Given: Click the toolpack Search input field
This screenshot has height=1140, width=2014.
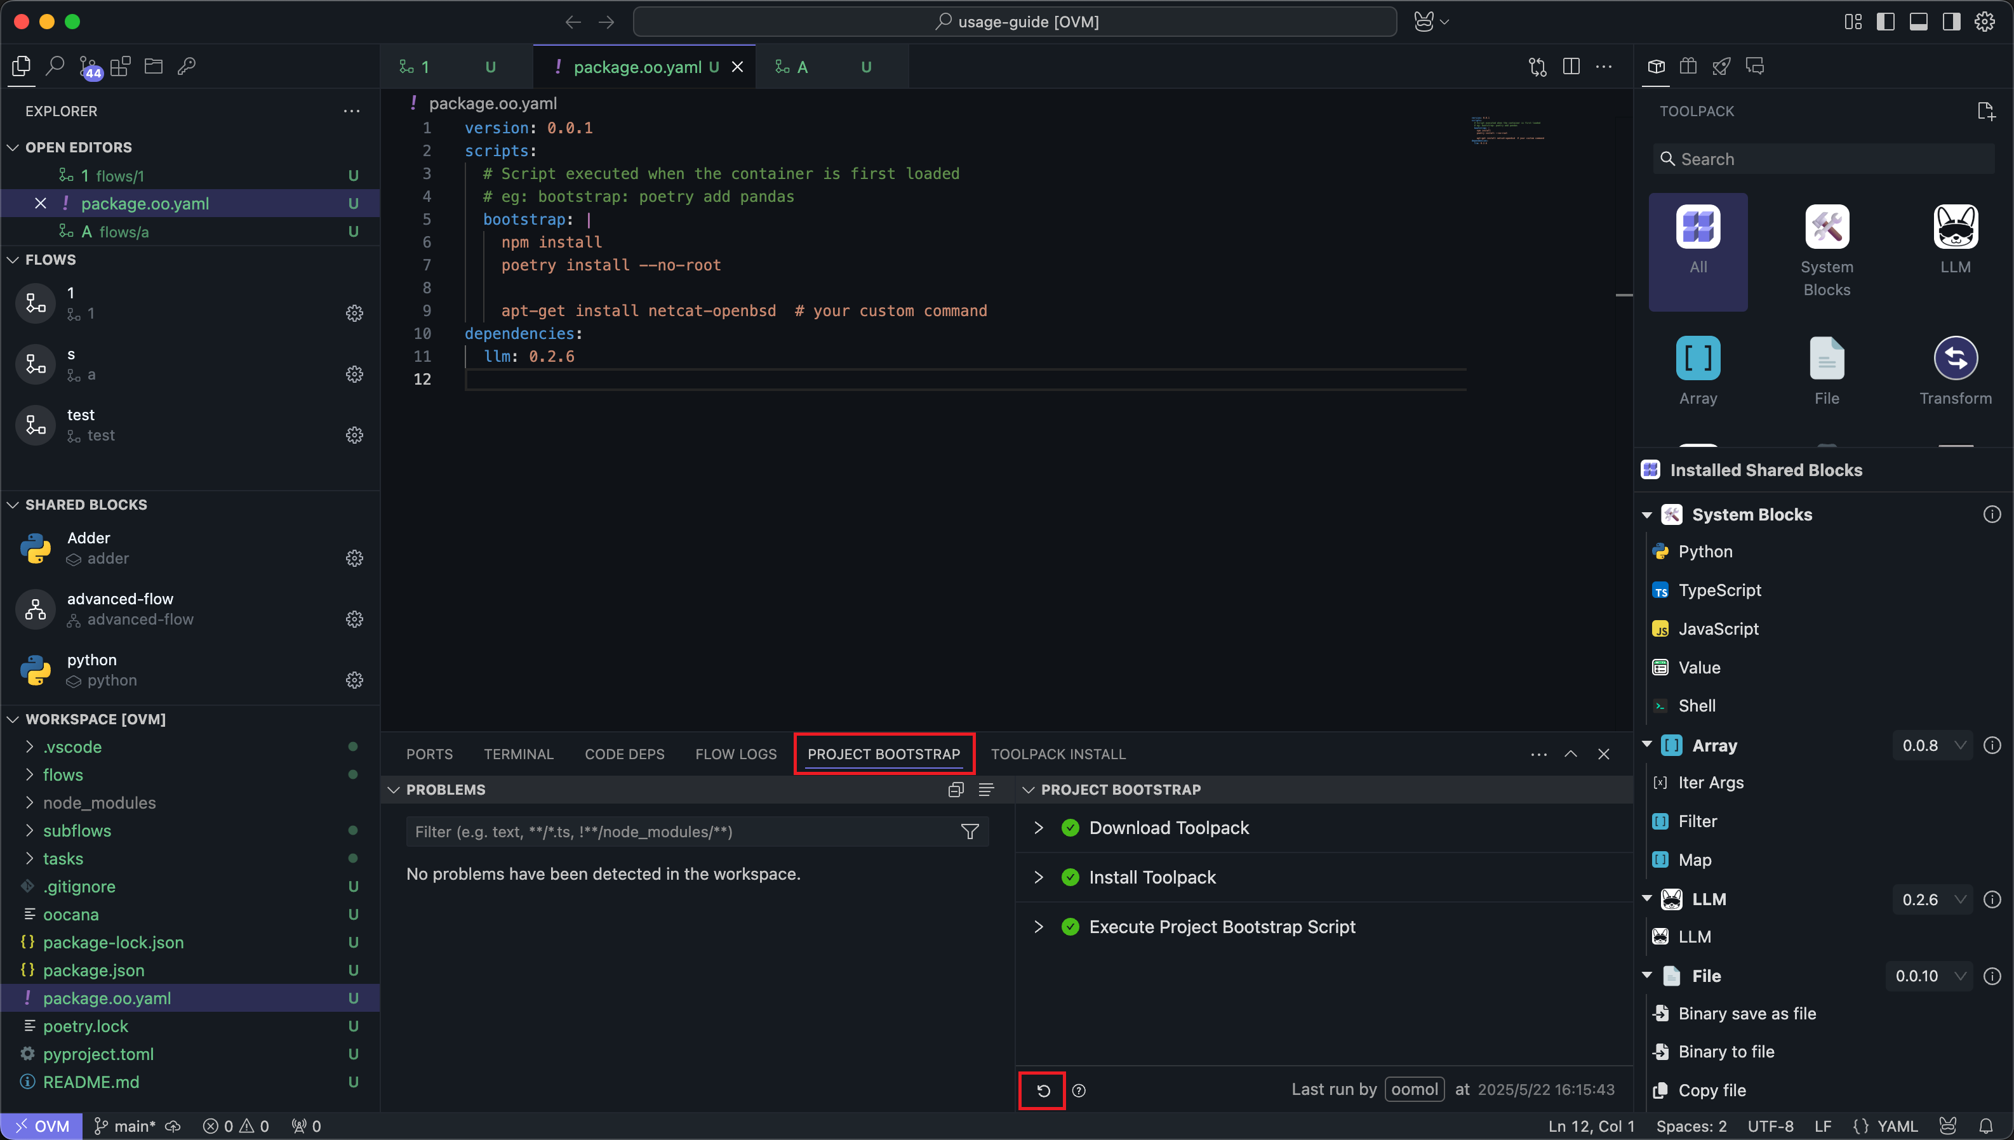Looking at the screenshot, I should pyautogui.click(x=1825, y=159).
